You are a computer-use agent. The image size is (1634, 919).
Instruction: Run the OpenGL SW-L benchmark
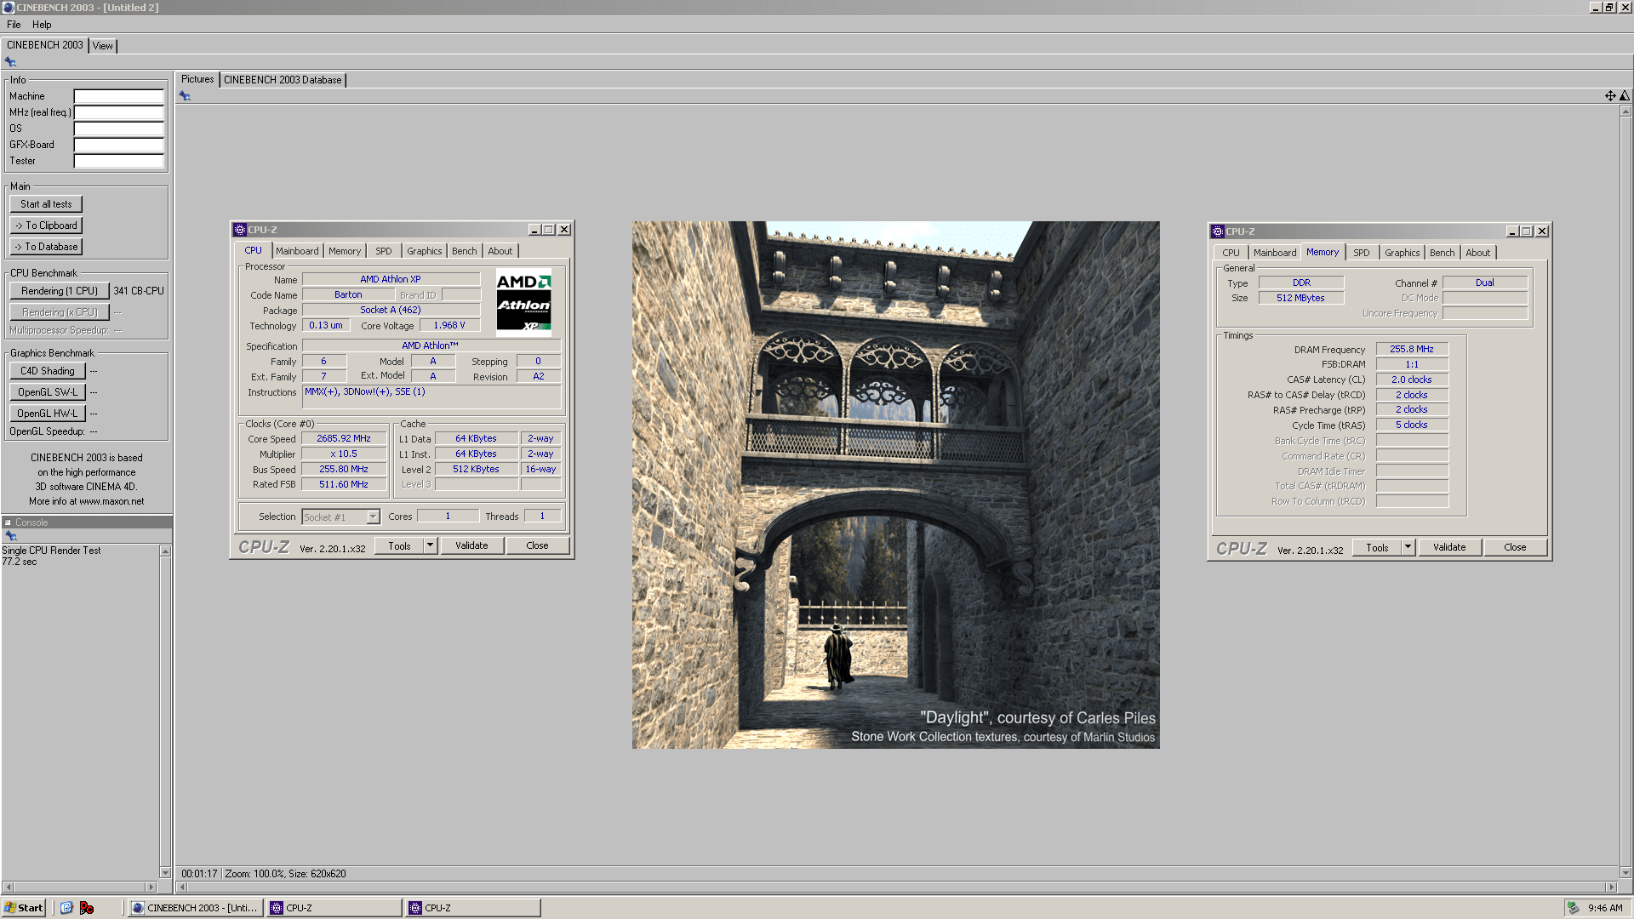coord(48,392)
